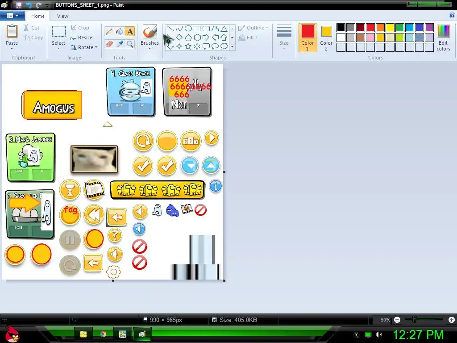Open the Edit colors dialog
The width and height of the screenshot is (457, 343).
point(443,38)
